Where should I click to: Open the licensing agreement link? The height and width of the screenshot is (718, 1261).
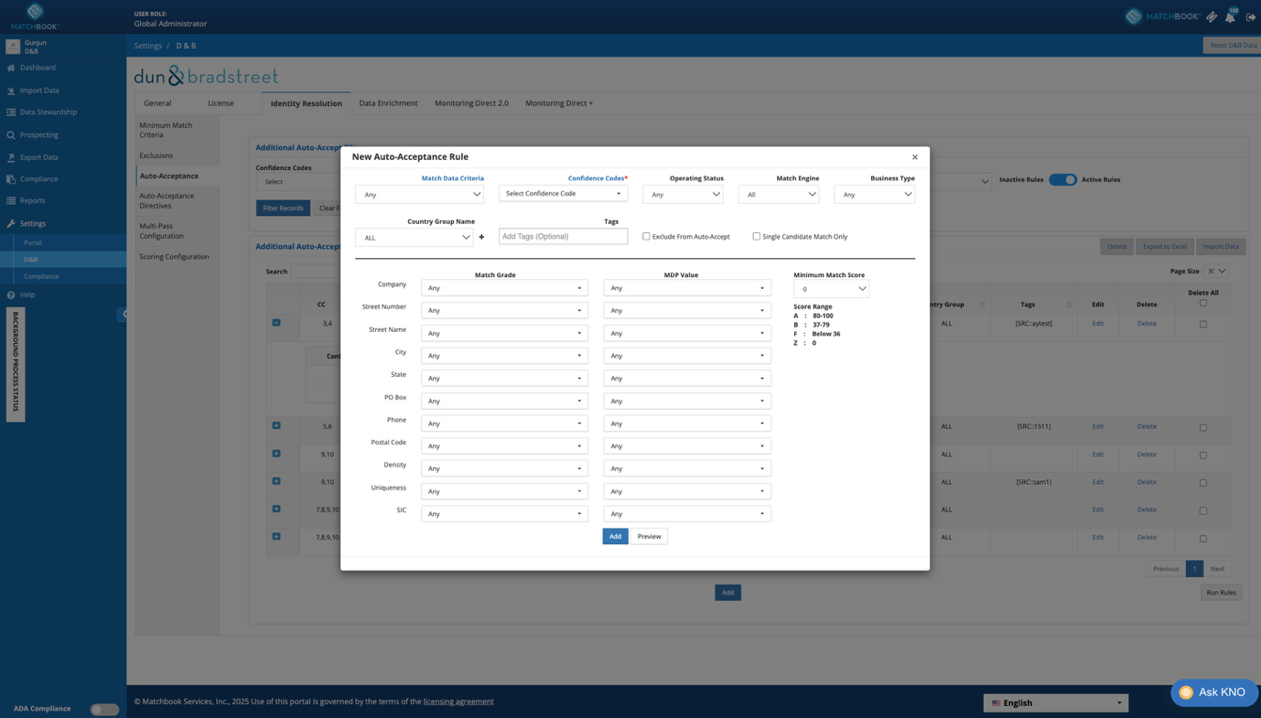458,702
